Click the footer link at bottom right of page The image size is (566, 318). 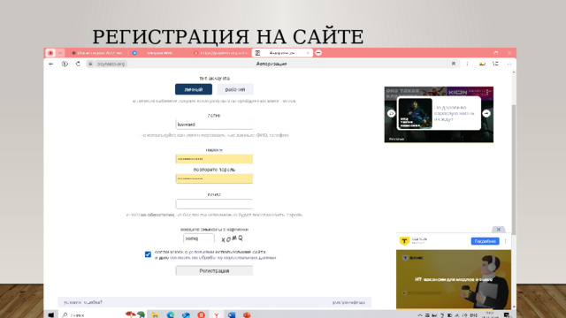click(x=348, y=302)
